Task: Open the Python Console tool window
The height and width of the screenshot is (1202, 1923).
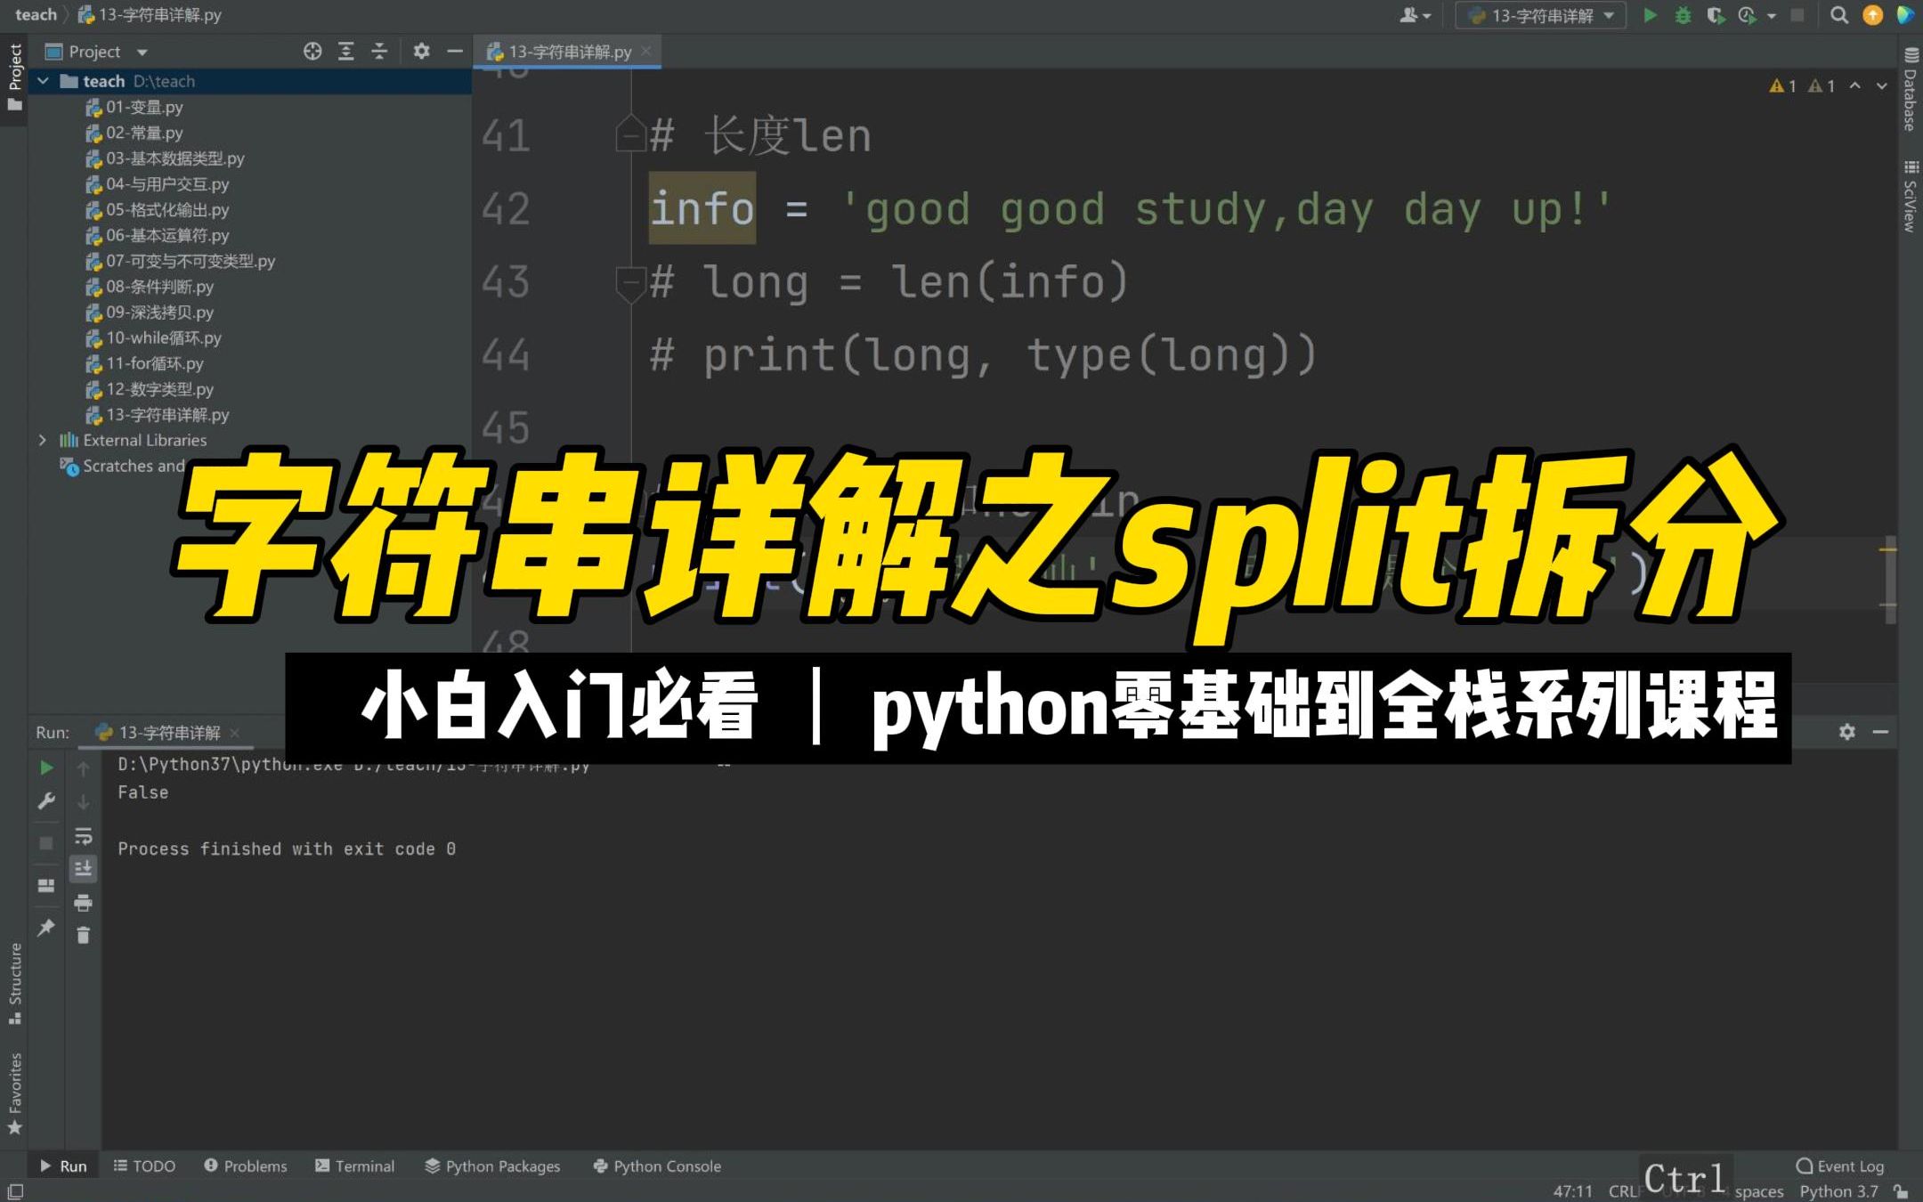Action: point(657,1166)
